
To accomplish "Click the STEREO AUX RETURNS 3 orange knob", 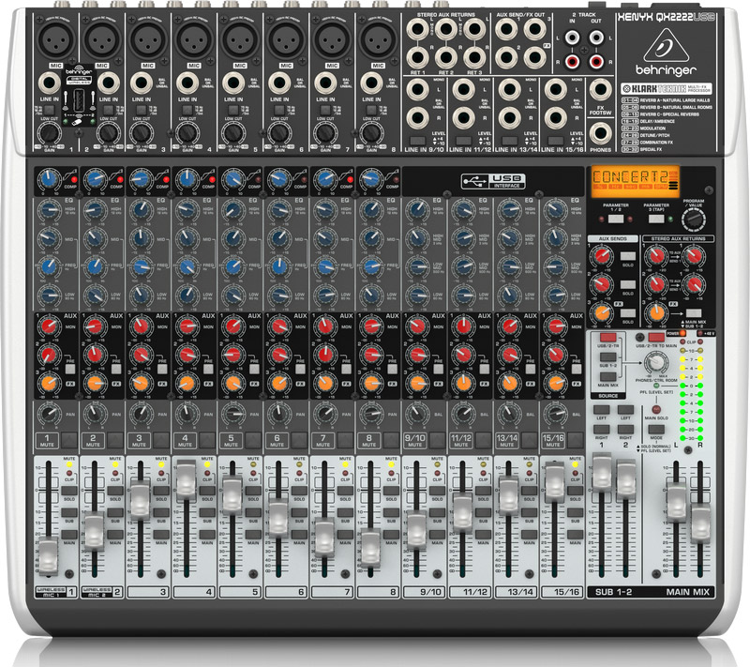I will click(x=655, y=313).
